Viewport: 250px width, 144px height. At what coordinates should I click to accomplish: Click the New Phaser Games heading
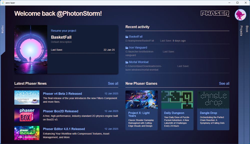[141, 83]
